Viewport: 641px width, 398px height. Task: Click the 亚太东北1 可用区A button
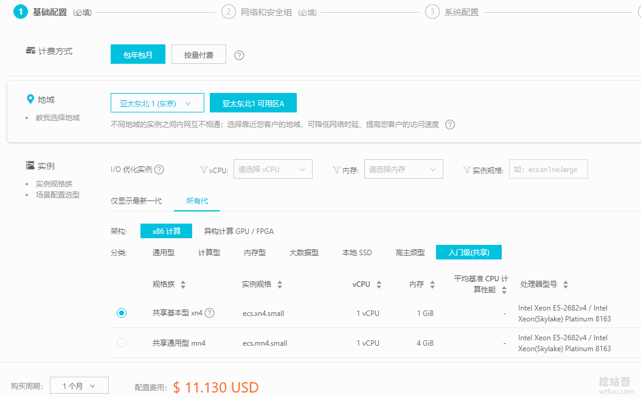pos(253,103)
